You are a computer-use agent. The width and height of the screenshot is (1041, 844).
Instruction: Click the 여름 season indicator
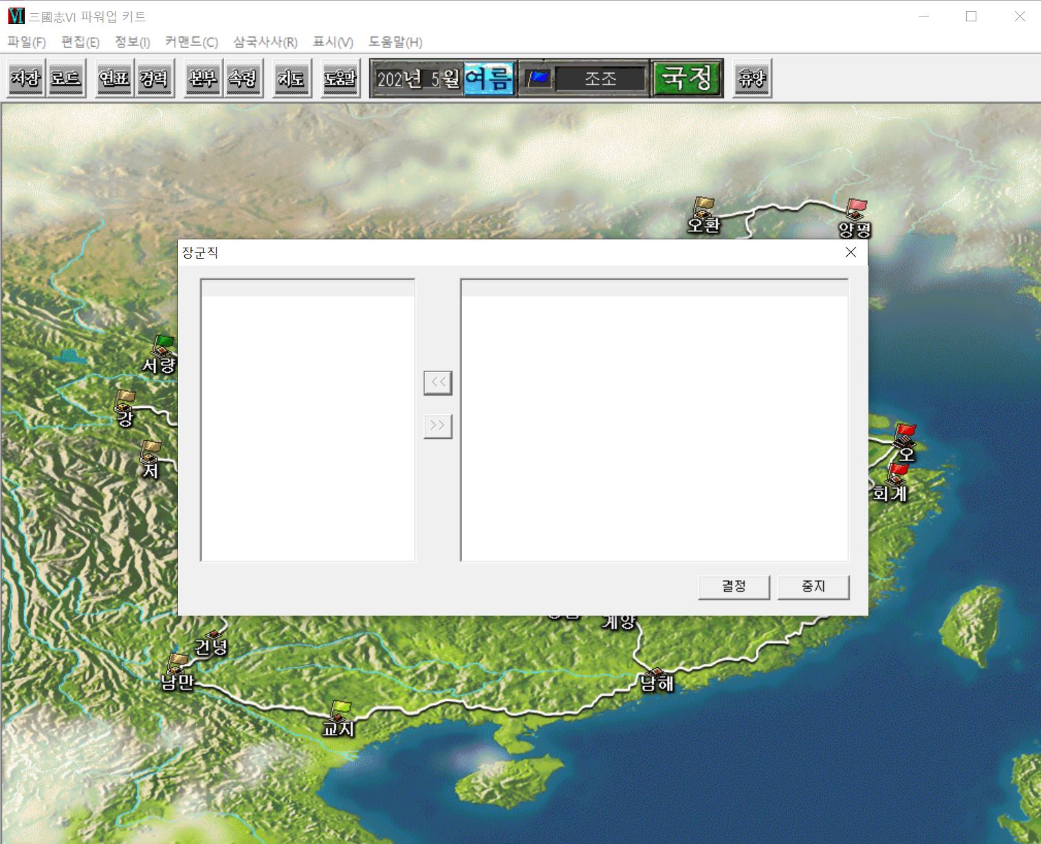tap(489, 78)
